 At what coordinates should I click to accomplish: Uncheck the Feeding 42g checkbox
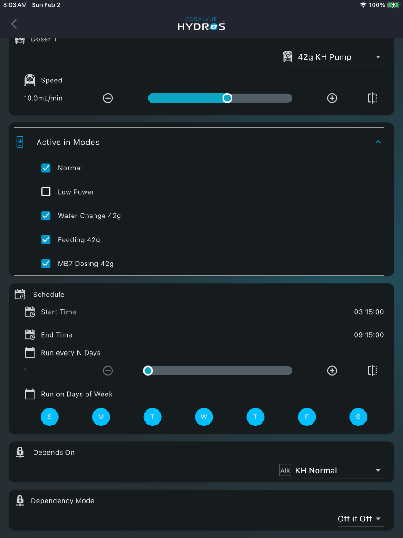(x=46, y=240)
